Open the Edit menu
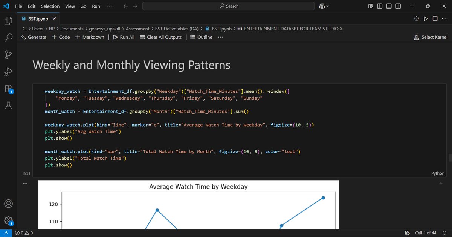This screenshot has height=237, width=452. [x=32, y=6]
